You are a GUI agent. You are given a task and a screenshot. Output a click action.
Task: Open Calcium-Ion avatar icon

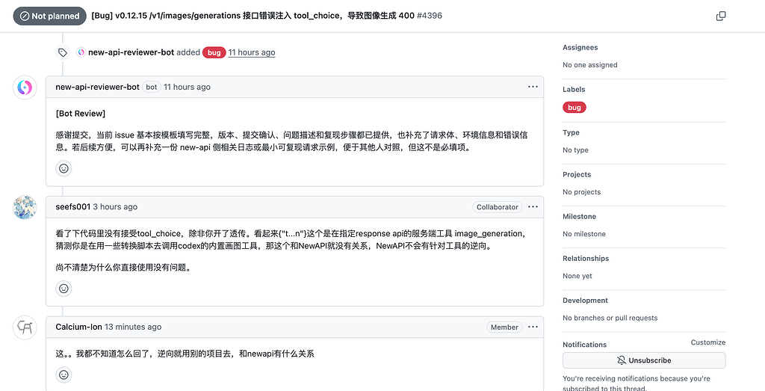(x=25, y=327)
